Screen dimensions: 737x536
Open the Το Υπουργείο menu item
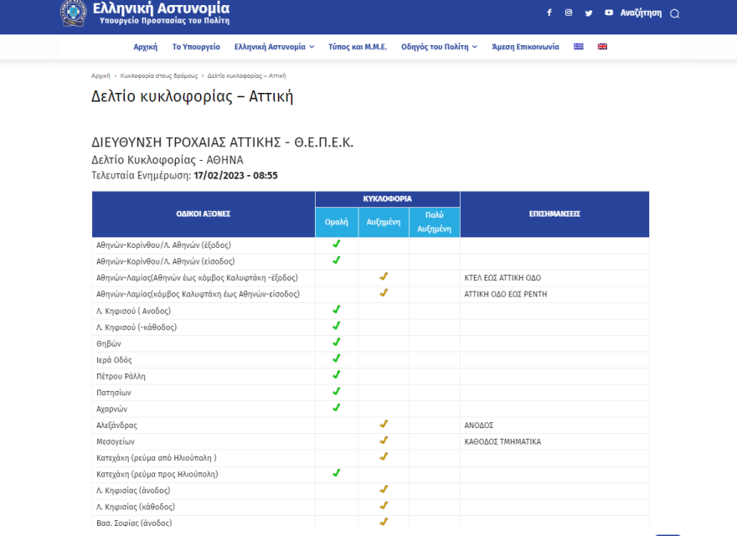pos(196,47)
